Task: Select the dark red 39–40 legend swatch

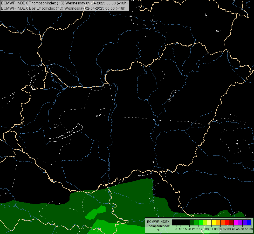Action: point(231,222)
